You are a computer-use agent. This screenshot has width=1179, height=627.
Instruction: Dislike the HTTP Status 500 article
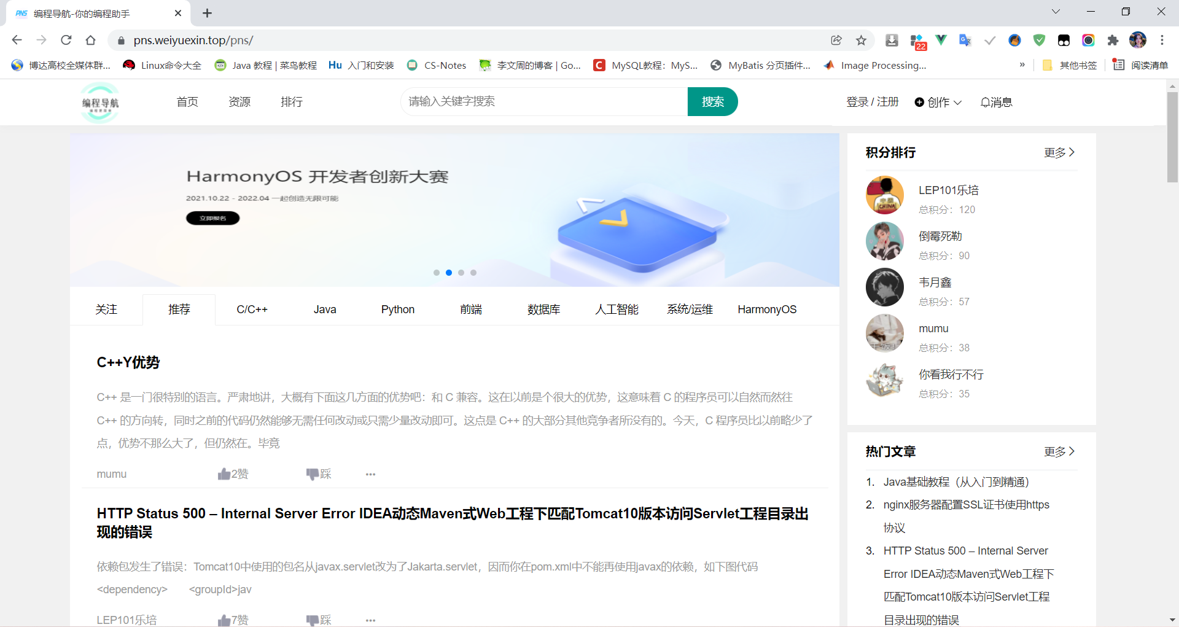(x=319, y=620)
